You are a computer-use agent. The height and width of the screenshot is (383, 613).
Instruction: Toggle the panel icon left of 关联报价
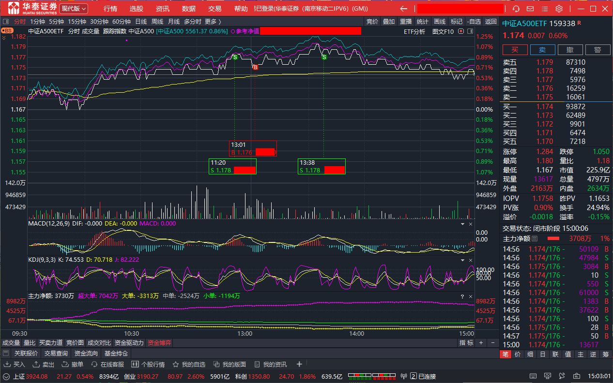point(6,354)
